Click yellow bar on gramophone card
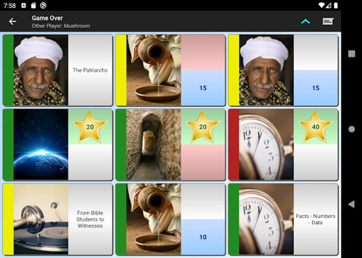This screenshot has height=258, width=362. tap(8, 219)
